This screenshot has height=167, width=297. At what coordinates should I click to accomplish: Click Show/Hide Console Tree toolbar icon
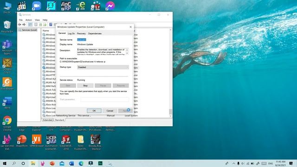point(30,25)
